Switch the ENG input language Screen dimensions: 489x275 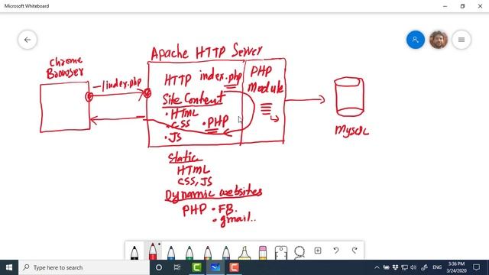pyautogui.click(x=437, y=267)
